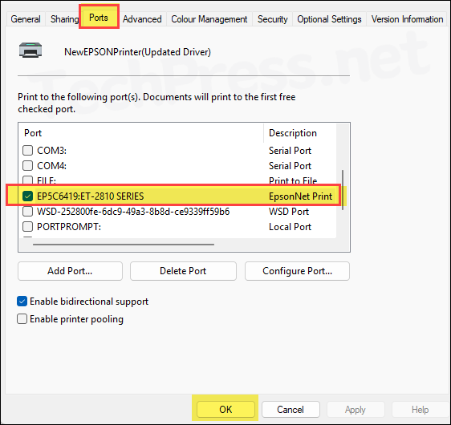451x425 pixels.
Task: Click the COM3: port name text
Action: (x=52, y=151)
